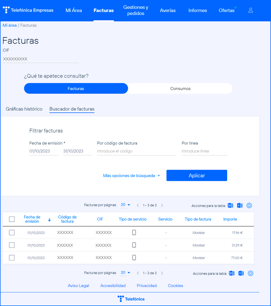The height and width of the screenshot is (306, 271).
Task: Open table settings gear above the table
Action: 249,206
